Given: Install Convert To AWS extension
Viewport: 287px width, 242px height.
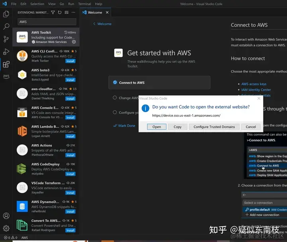Looking at the screenshot, I should pos(71,230).
